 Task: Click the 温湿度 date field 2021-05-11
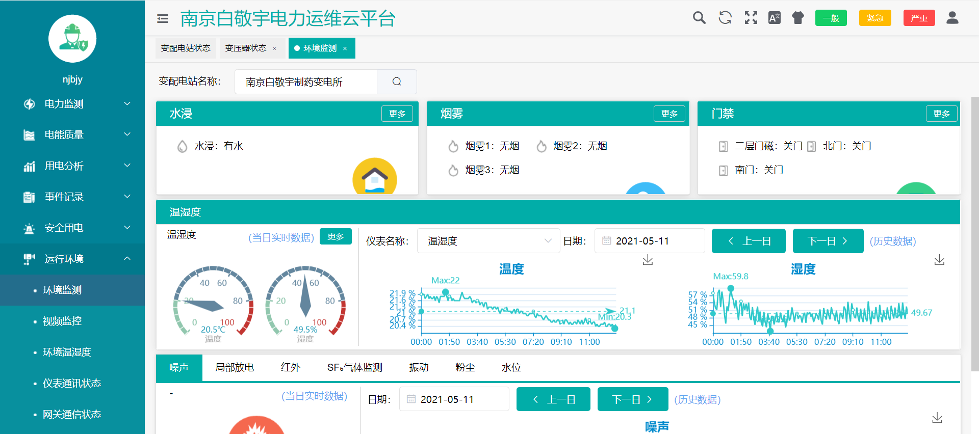pos(650,241)
